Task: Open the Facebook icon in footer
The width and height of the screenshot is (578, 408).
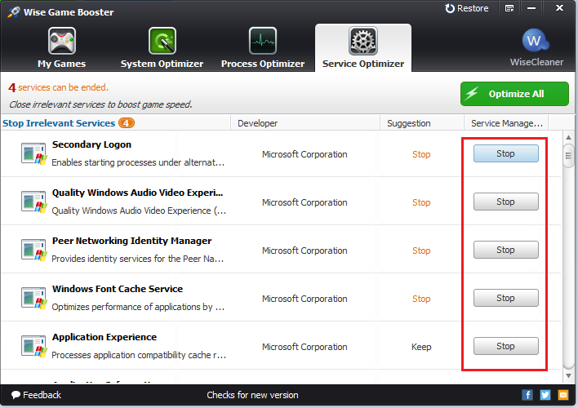Action: 527,395
